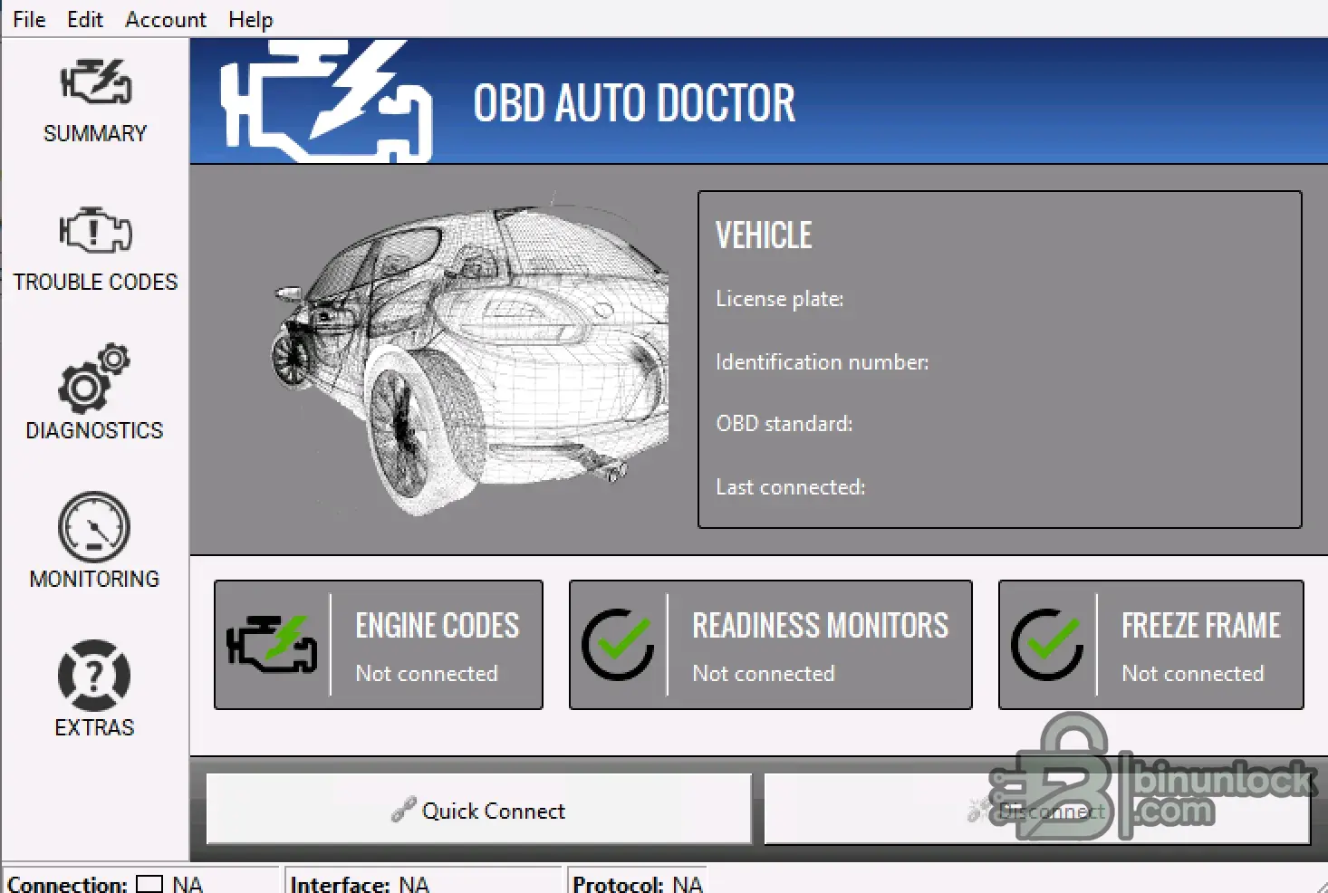Open the Help menu
Viewport: 1328px width, 893px height.
[251, 19]
